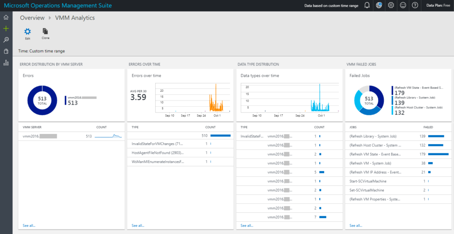Select Refresh Host Cluster - System job row
The width and height of the screenshot is (454, 234).
pyautogui.click(x=399, y=145)
